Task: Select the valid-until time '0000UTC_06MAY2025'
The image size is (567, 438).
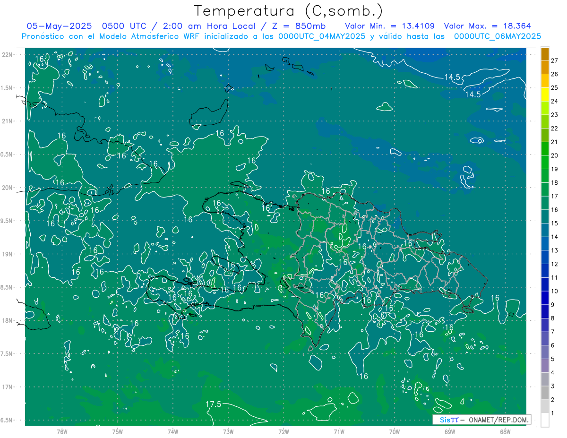Action: click(x=498, y=36)
